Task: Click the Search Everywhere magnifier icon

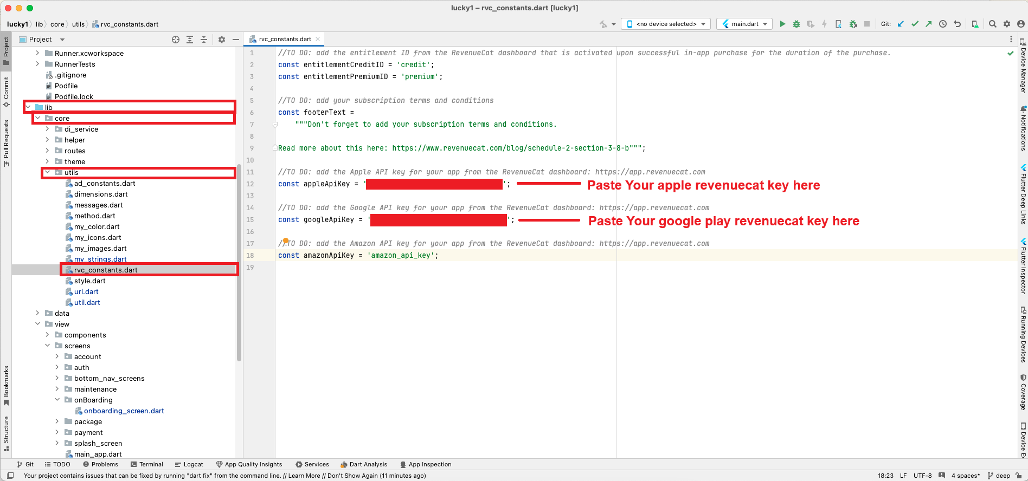Action: (992, 24)
